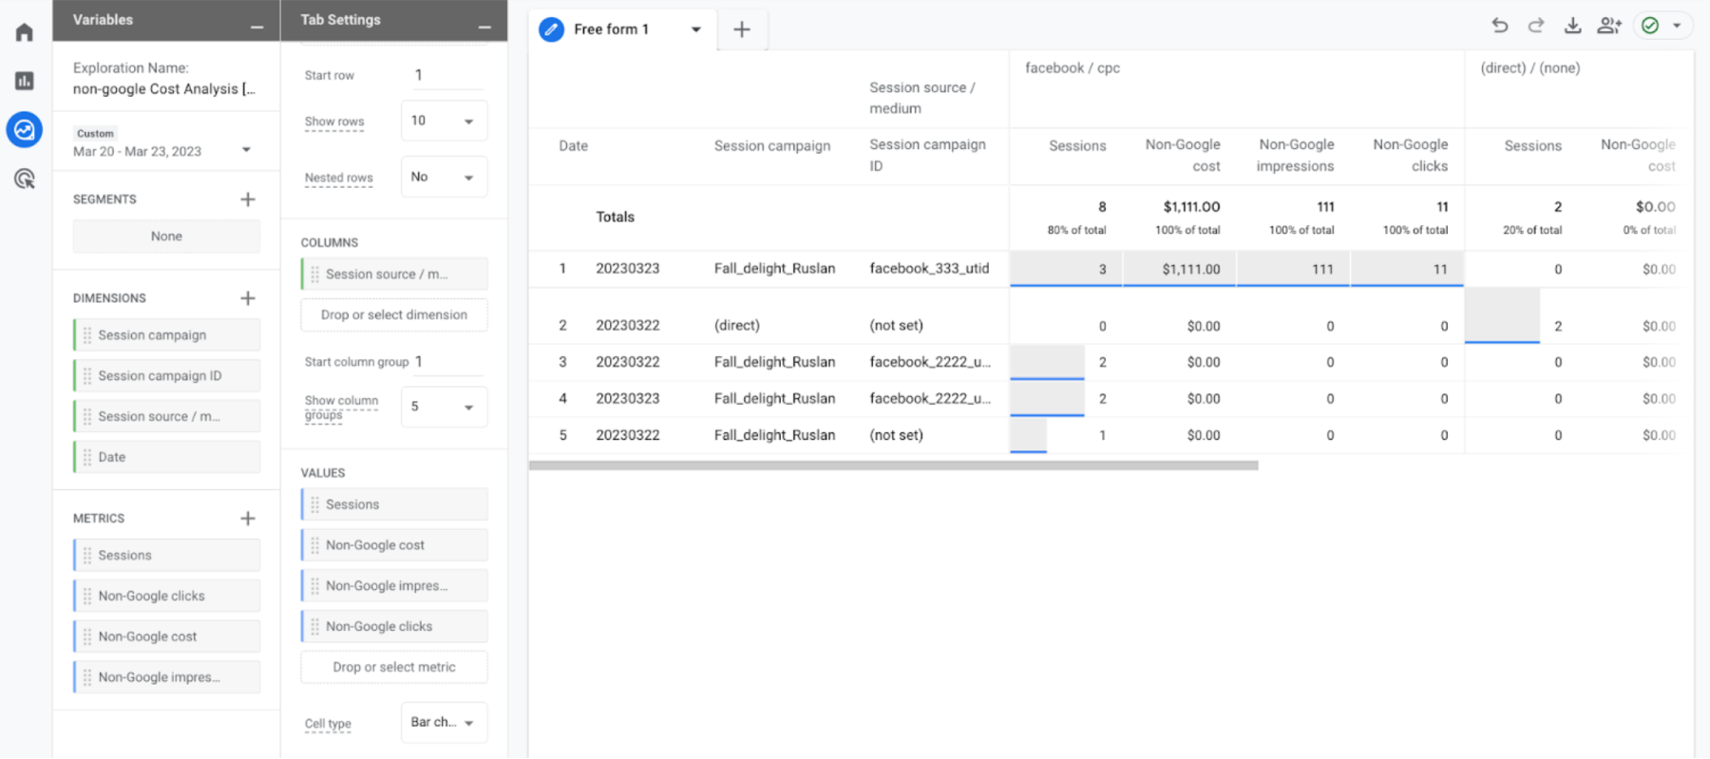Select the Explore icon in sidebar
This screenshot has width=1710, height=759.
25,129
